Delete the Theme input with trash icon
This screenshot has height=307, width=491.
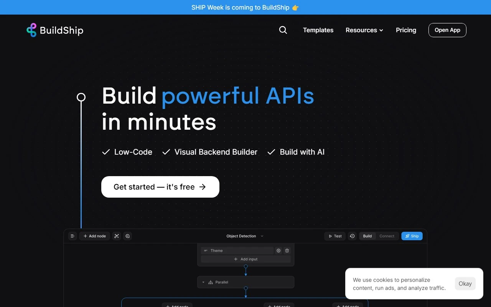coord(287,251)
